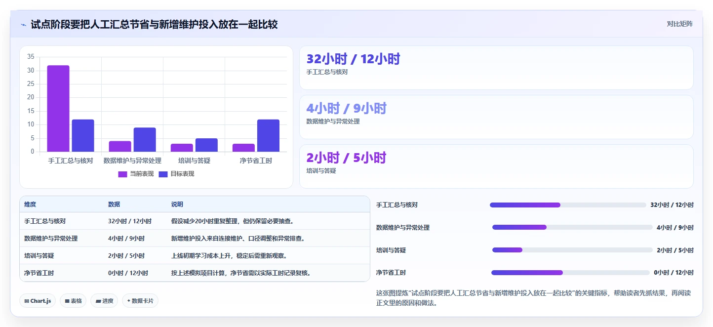This screenshot has height=327, width=713.
Task: Click chart axis label 培训与答疑
Action: pos(194,161)
